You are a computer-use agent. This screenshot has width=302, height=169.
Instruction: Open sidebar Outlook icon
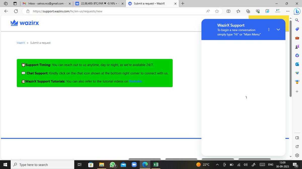297,64
